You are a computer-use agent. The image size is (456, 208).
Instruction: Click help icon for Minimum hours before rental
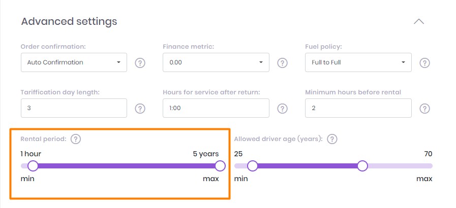[x=424, y=109]
